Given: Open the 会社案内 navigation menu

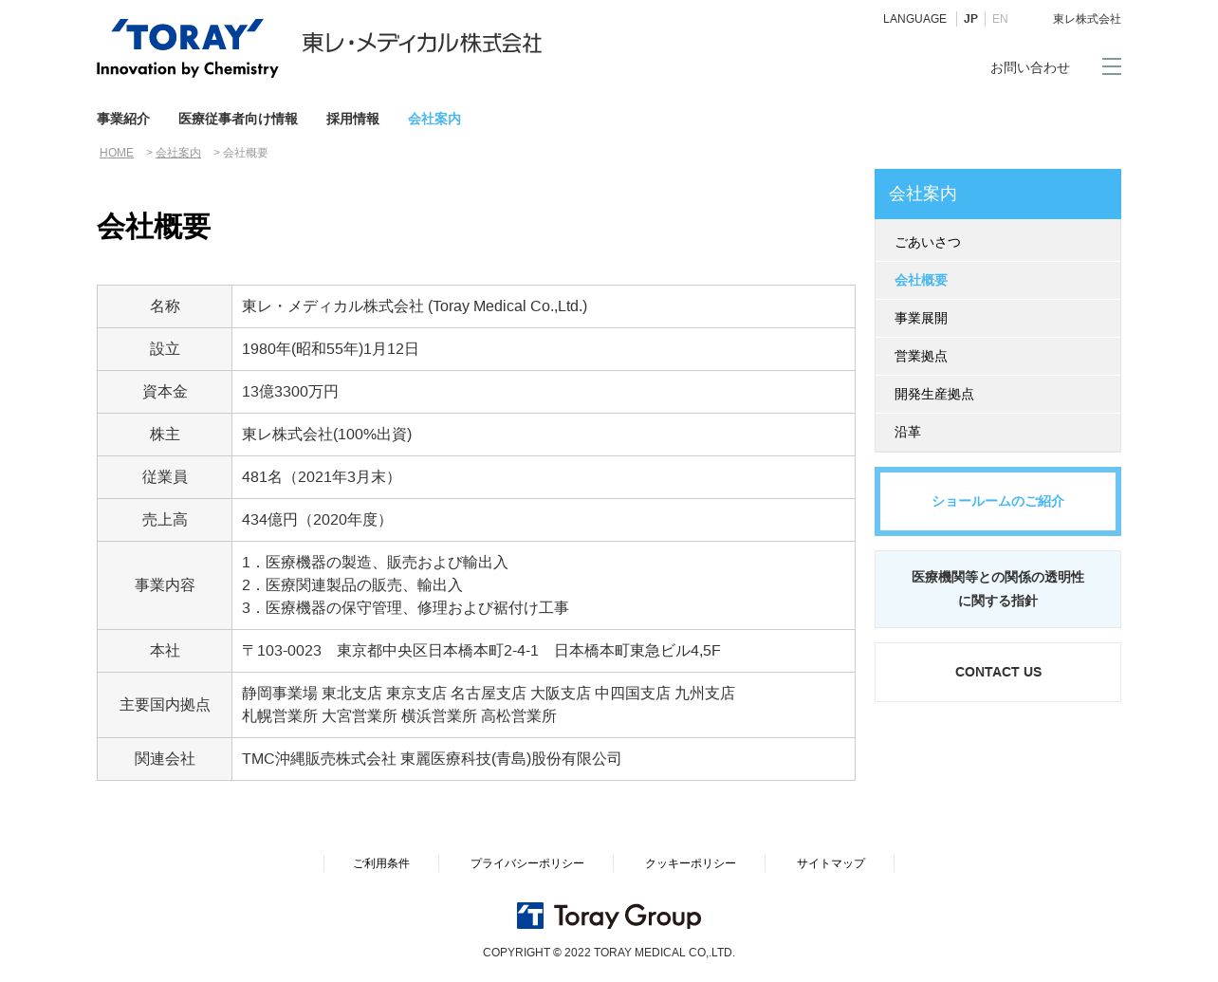Looking at the screenshot, I should click(x=434, y=119).
